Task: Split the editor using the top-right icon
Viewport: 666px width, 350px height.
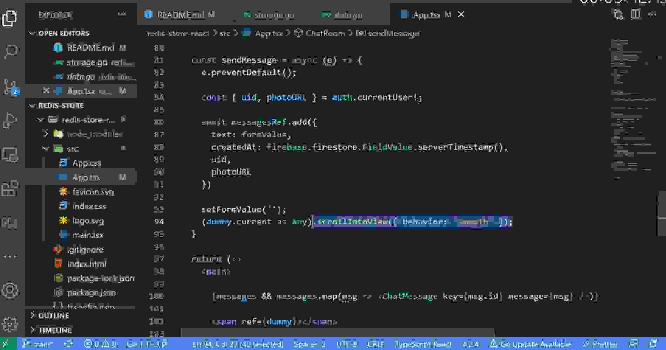Action: [x=636, y=15]
